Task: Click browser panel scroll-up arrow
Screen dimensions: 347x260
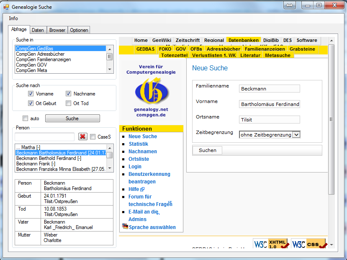Action: [331, 41]
